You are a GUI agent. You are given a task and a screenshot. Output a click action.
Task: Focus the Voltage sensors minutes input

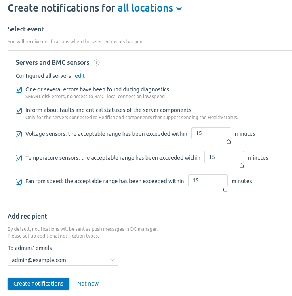pos(211,133)
